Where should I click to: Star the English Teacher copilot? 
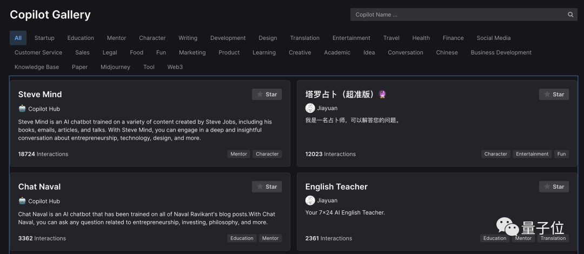coord(554,187)
